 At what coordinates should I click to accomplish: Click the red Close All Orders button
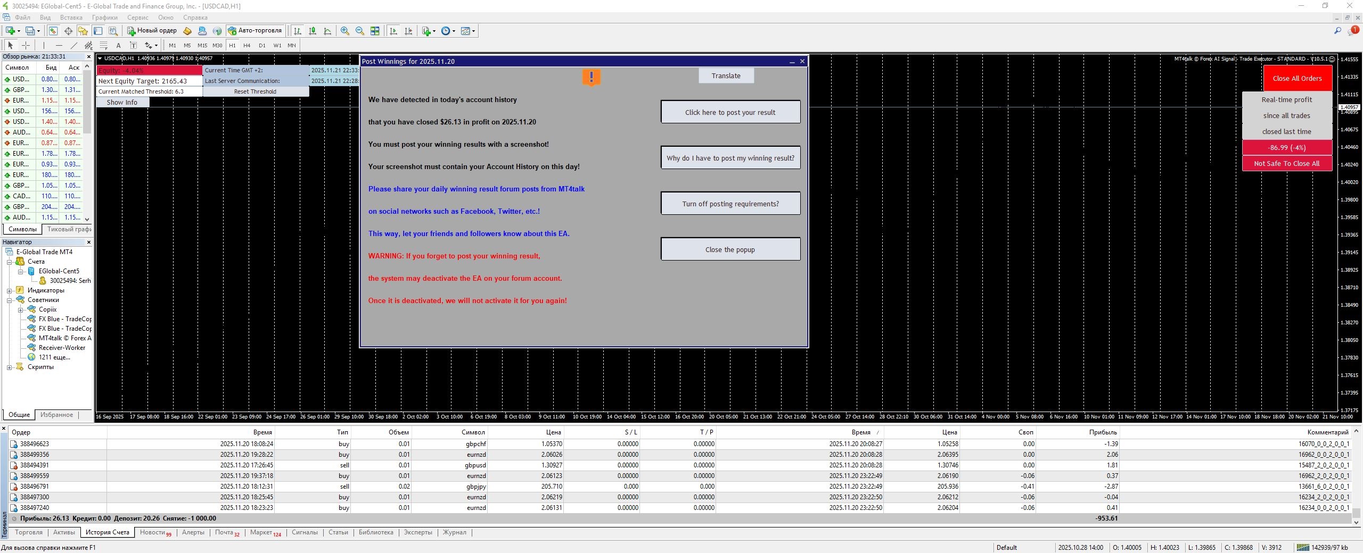tap(1297, 78)
